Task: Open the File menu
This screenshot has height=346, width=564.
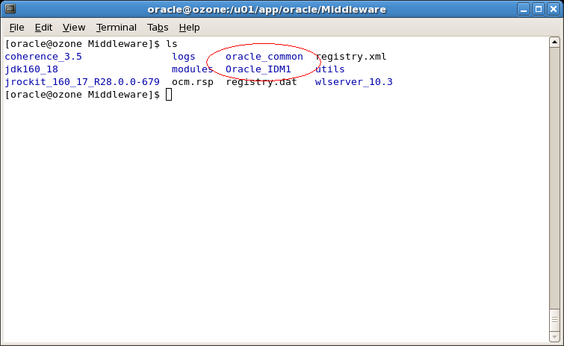Action: point(16,28)
